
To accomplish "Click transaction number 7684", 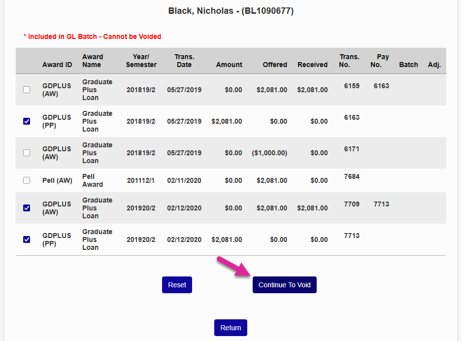I will (352, 176).
